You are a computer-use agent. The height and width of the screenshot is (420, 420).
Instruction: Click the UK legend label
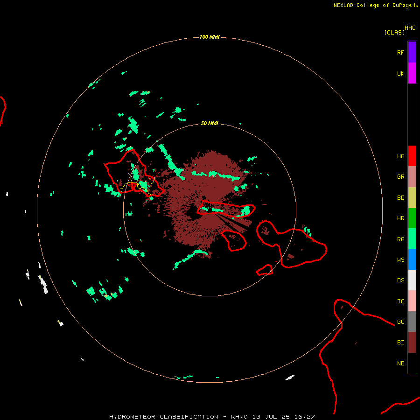tap(400, 73)
